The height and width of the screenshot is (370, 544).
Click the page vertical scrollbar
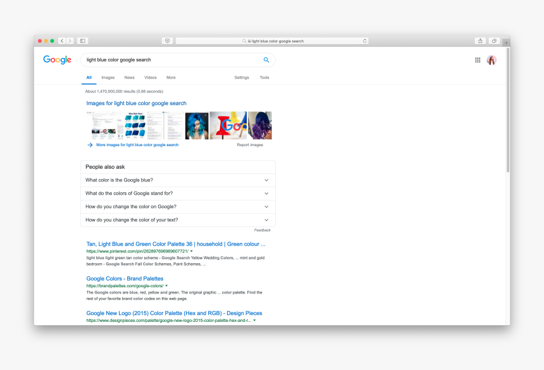(508, 110)
